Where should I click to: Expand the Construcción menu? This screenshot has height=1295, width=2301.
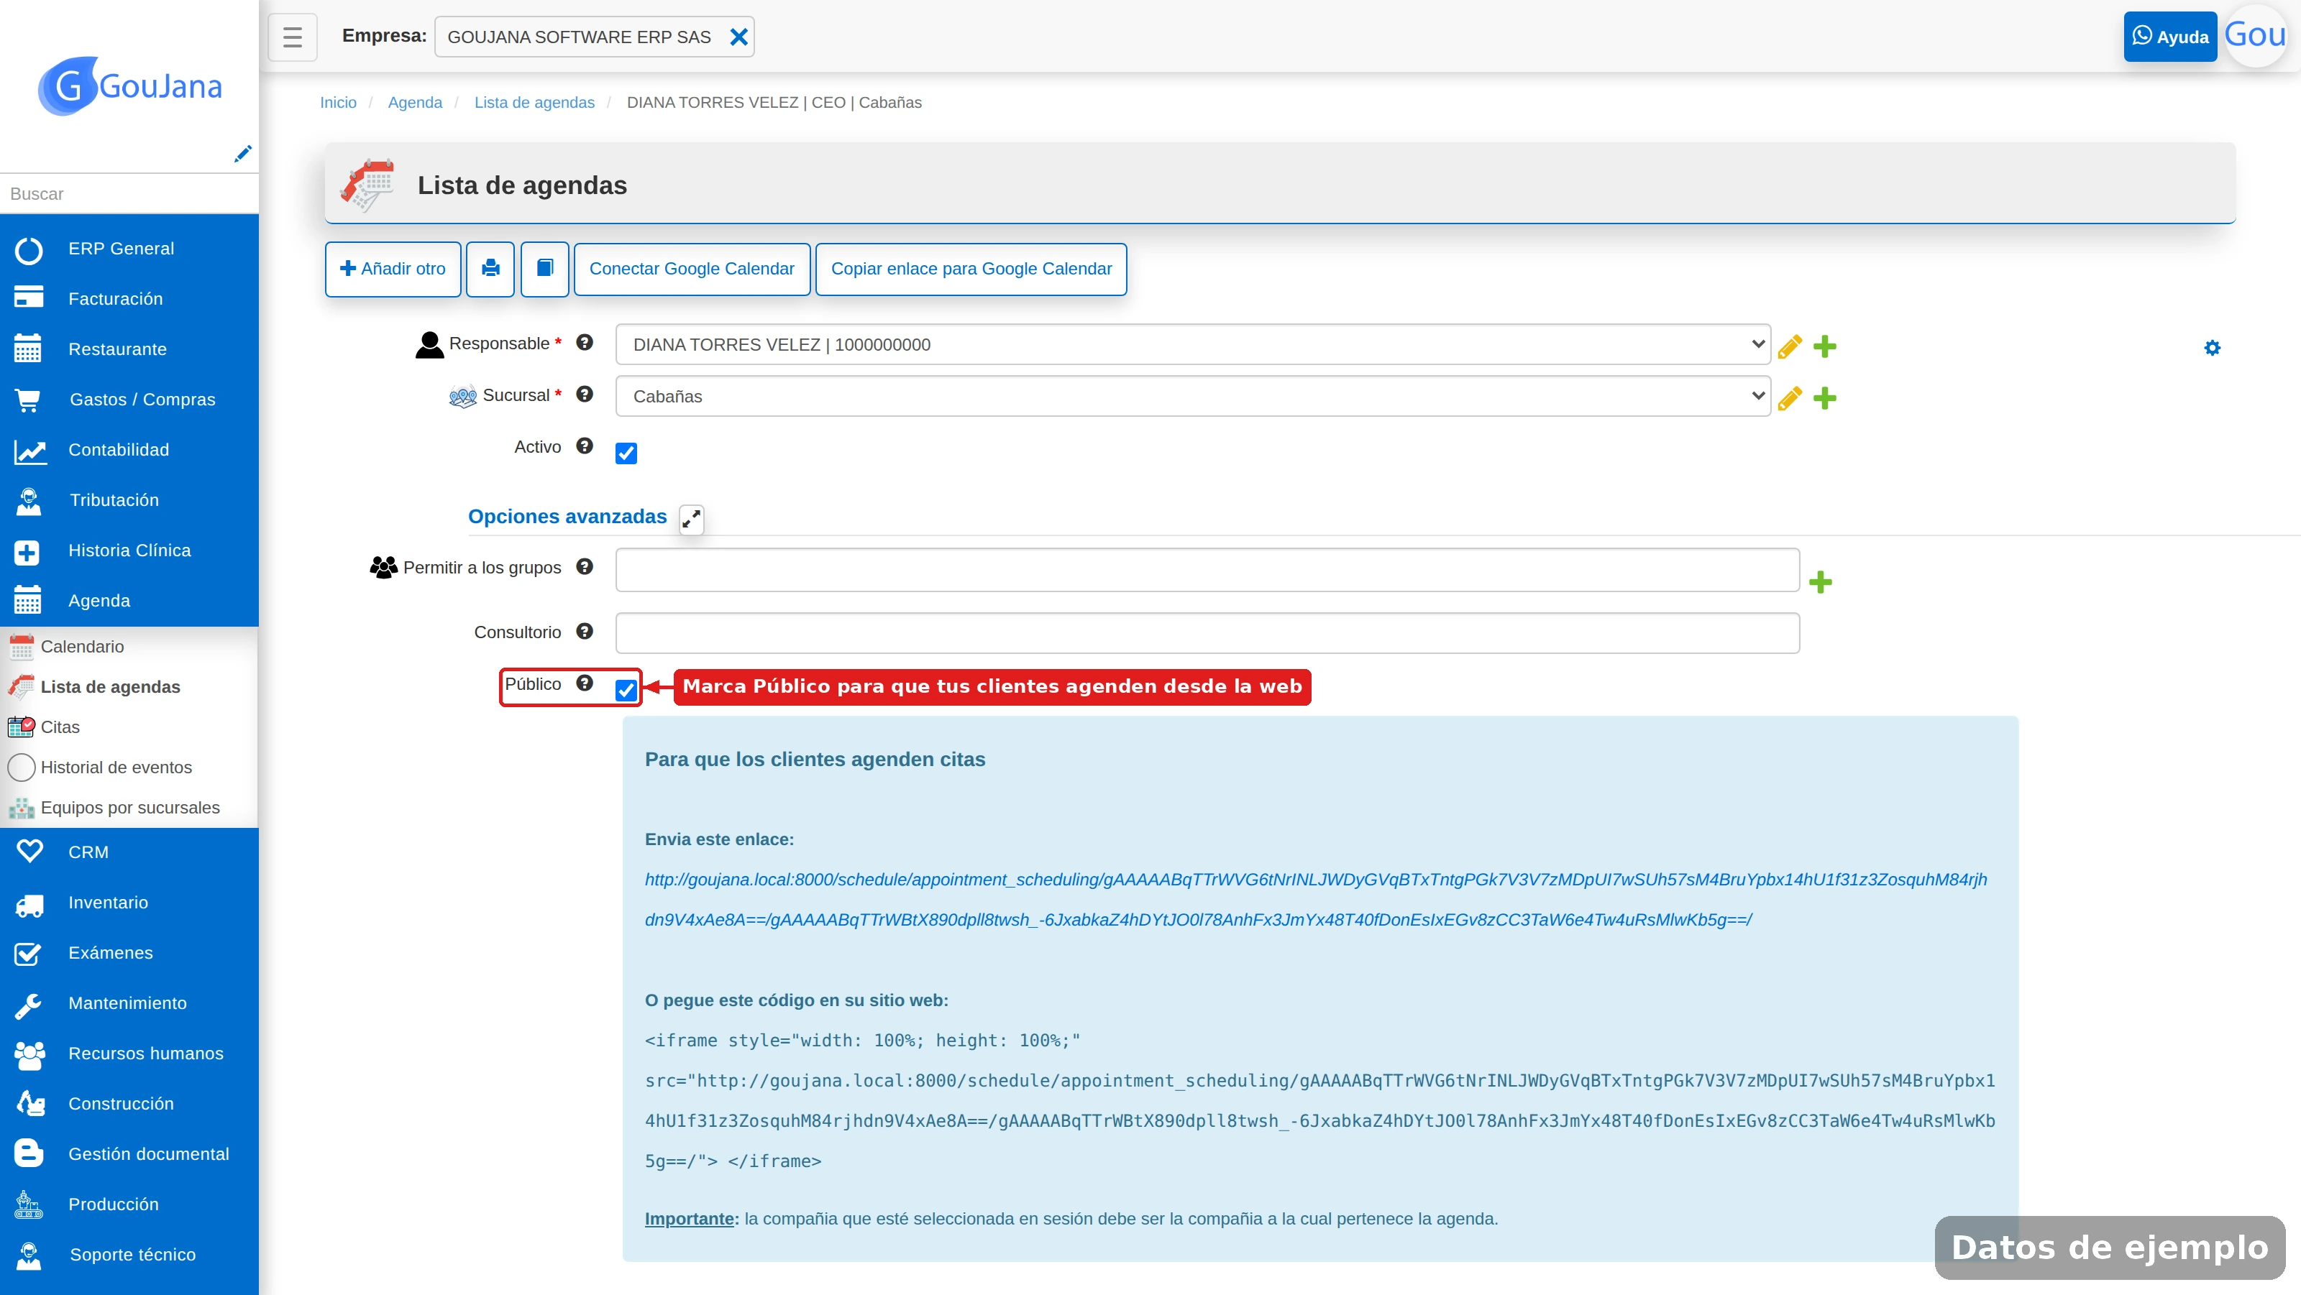click(x=129, y=1104)
